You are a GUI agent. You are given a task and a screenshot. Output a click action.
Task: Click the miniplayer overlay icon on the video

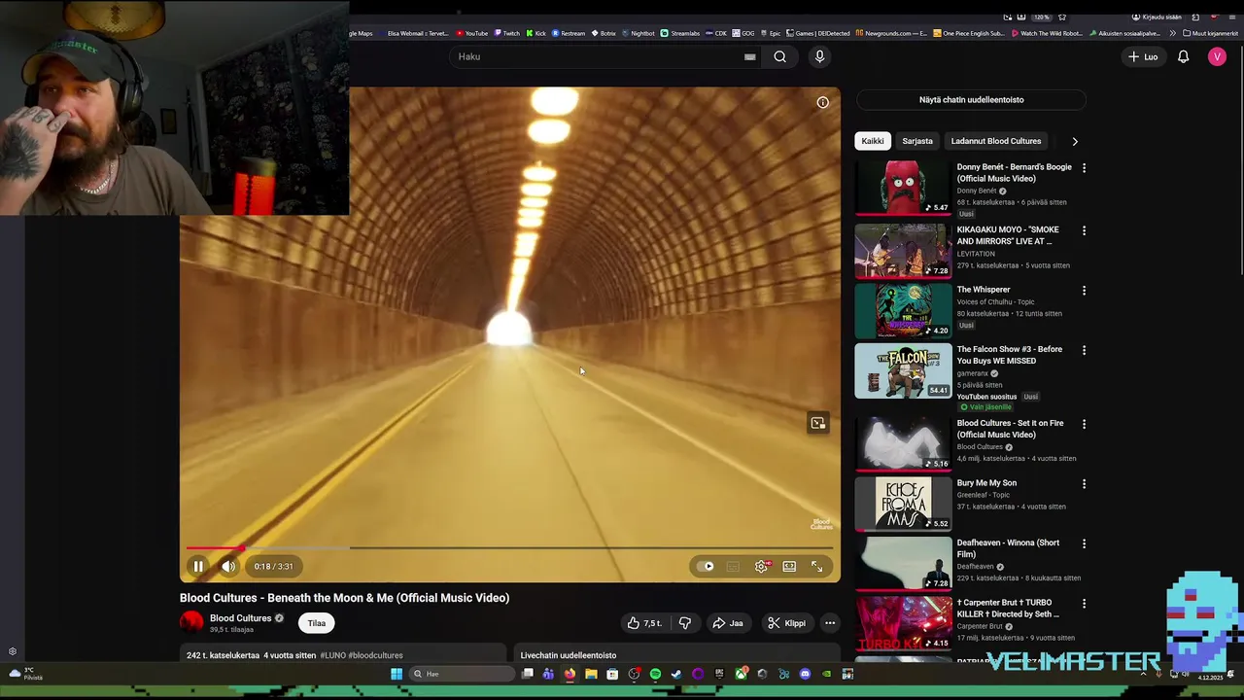click(817, 423)
